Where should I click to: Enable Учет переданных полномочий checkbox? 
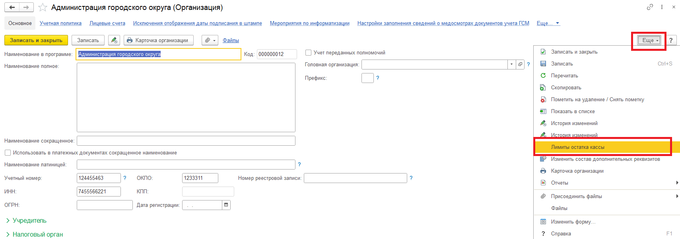coord(308,52)
